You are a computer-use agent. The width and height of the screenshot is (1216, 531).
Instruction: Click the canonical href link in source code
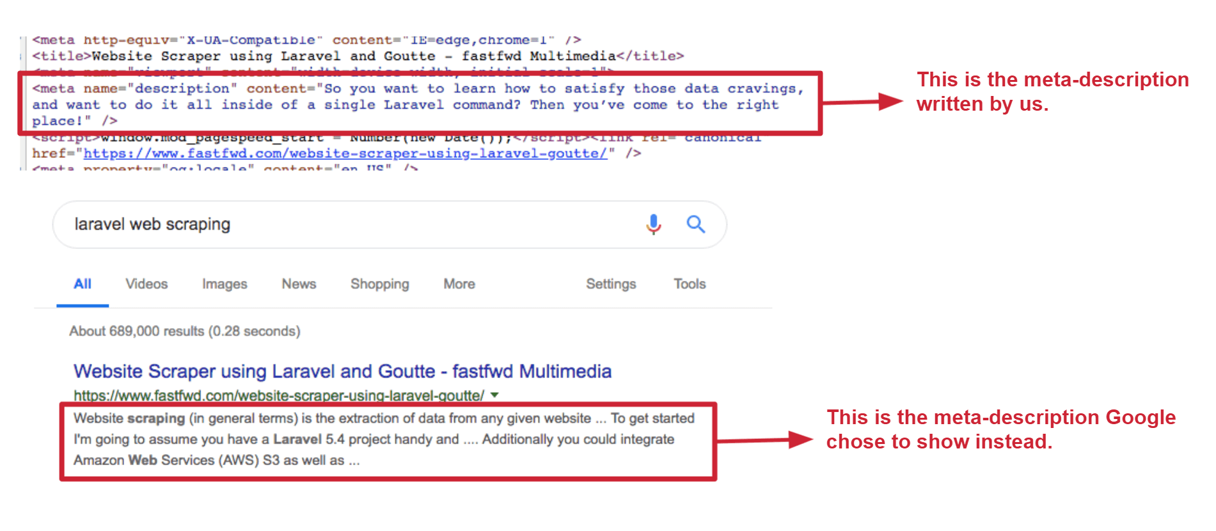coord(345,154)
